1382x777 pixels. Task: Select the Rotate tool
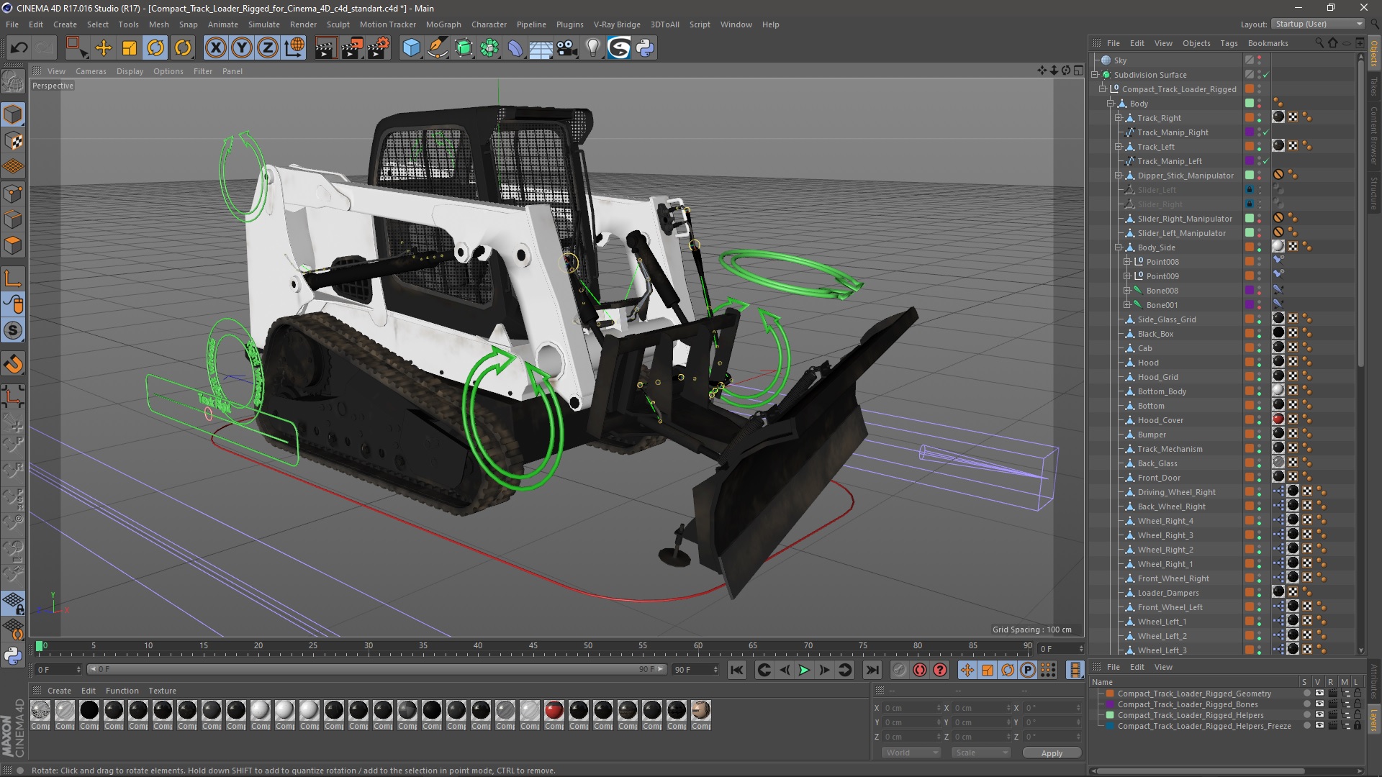[155, 48]
